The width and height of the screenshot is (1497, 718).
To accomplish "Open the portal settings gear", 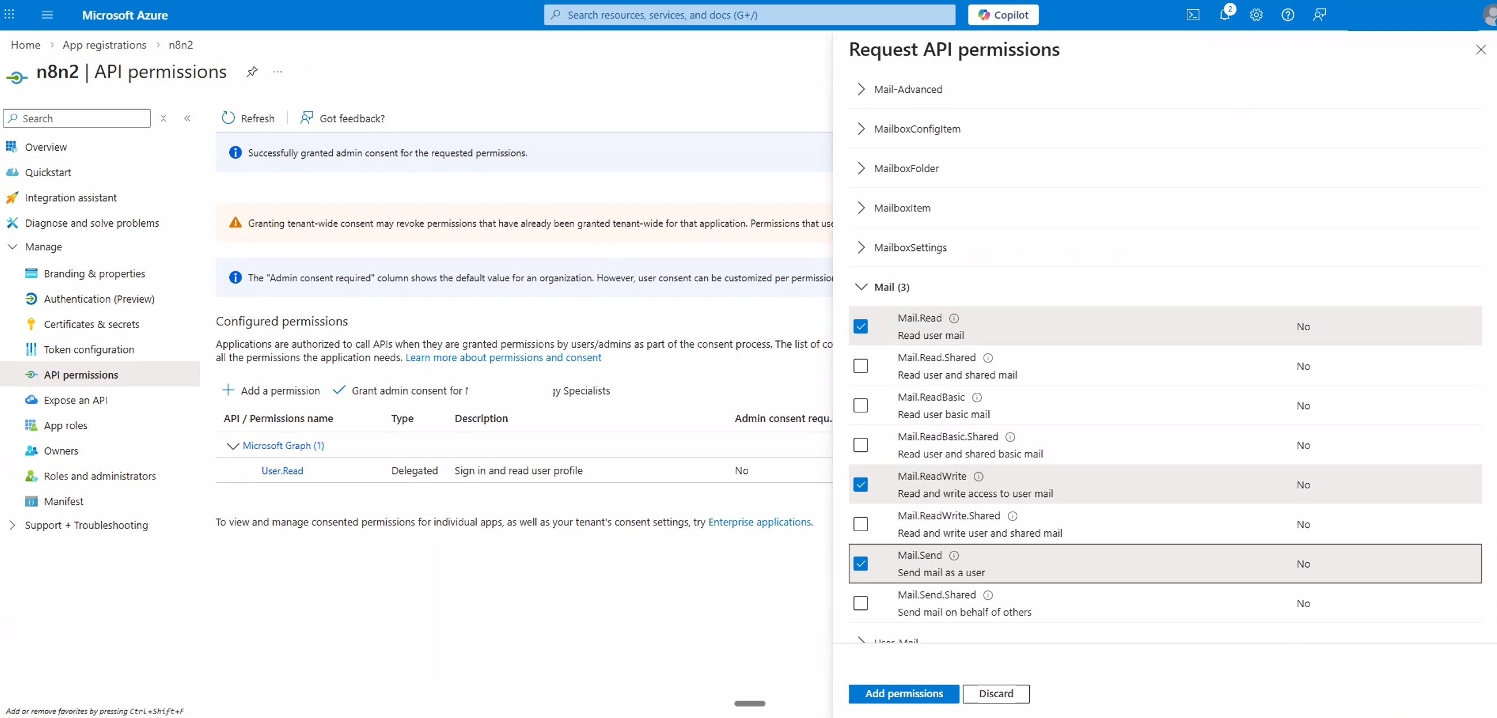I will (x=1256, y=15).
